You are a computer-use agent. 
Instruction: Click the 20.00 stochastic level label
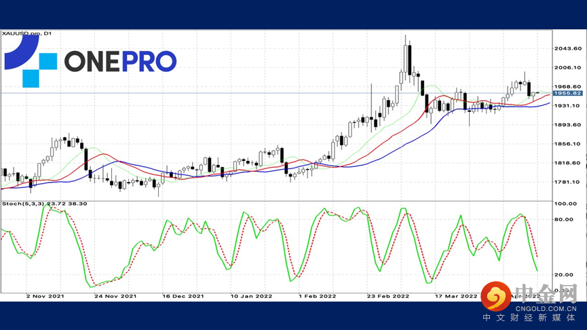point(564,274)
